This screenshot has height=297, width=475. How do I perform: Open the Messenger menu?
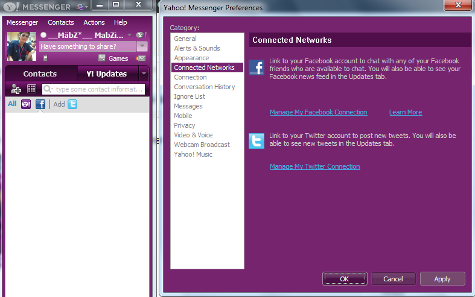pos(22,22)
